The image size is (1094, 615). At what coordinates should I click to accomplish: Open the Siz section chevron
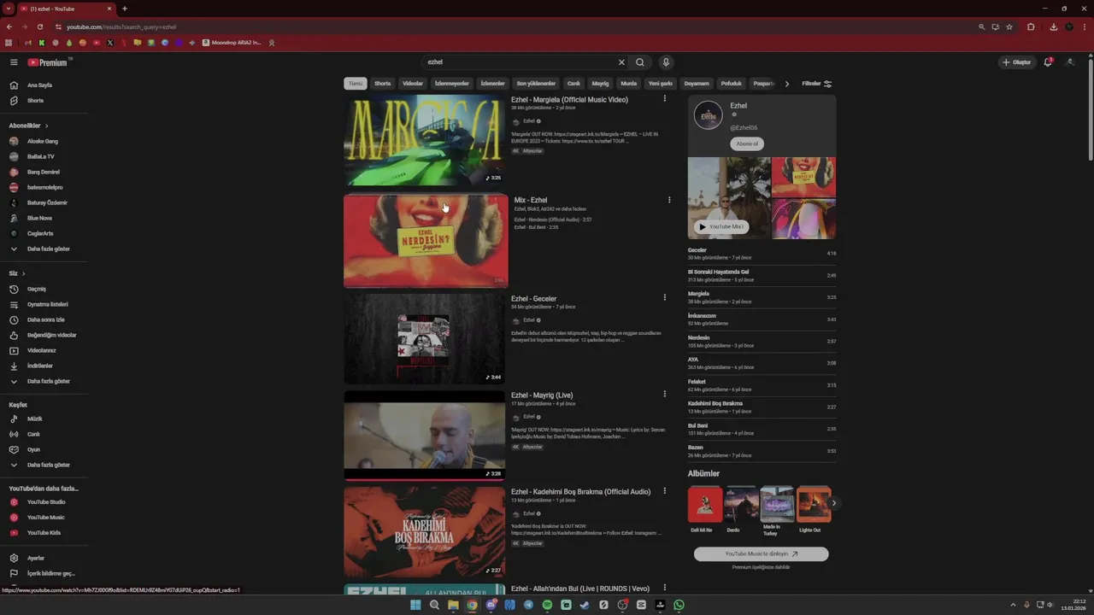pyautogui.click(x=23, y=273)
